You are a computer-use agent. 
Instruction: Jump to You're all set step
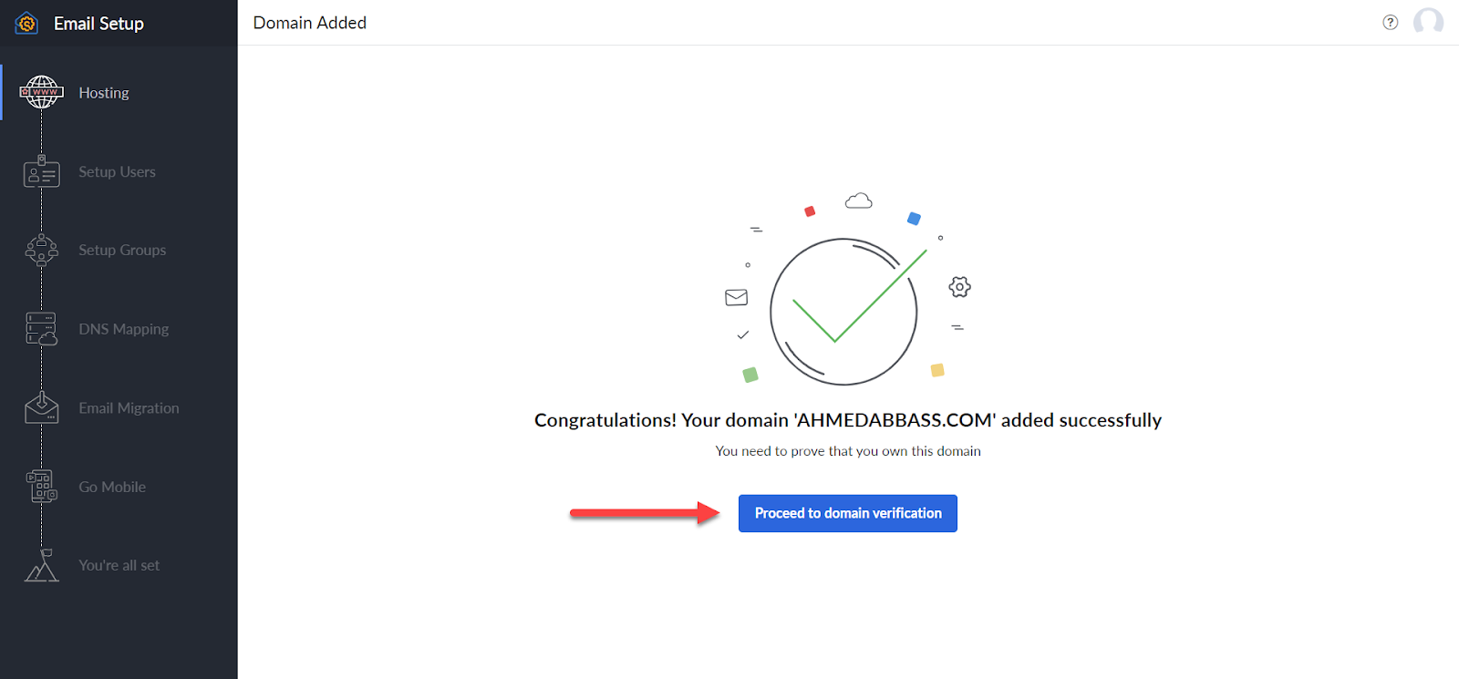[119, 565]
